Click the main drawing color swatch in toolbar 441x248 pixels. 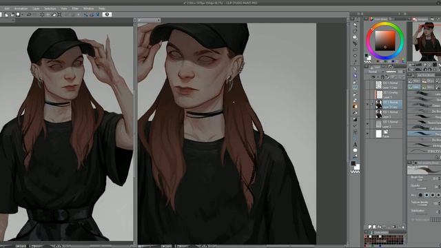[353, 163]
